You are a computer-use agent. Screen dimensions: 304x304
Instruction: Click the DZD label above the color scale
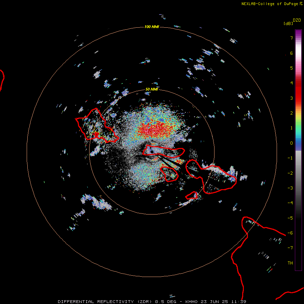click(x=297, y=20)
